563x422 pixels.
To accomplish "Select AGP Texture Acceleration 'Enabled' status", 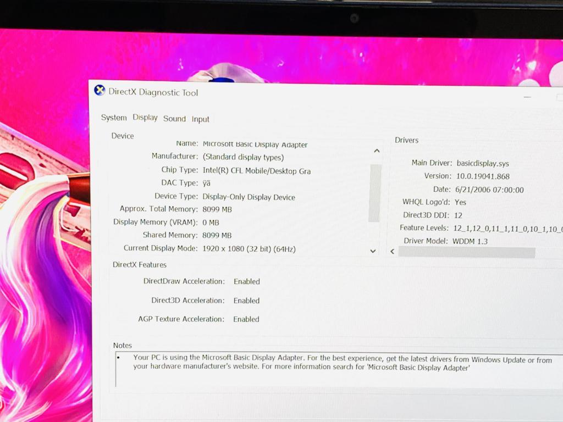I will [246, 319].
